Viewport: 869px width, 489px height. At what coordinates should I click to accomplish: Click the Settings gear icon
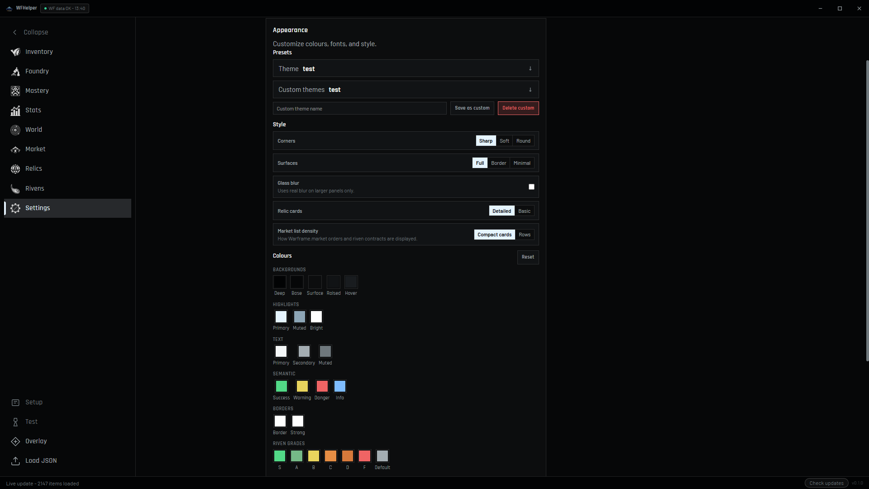pos(15,208)
